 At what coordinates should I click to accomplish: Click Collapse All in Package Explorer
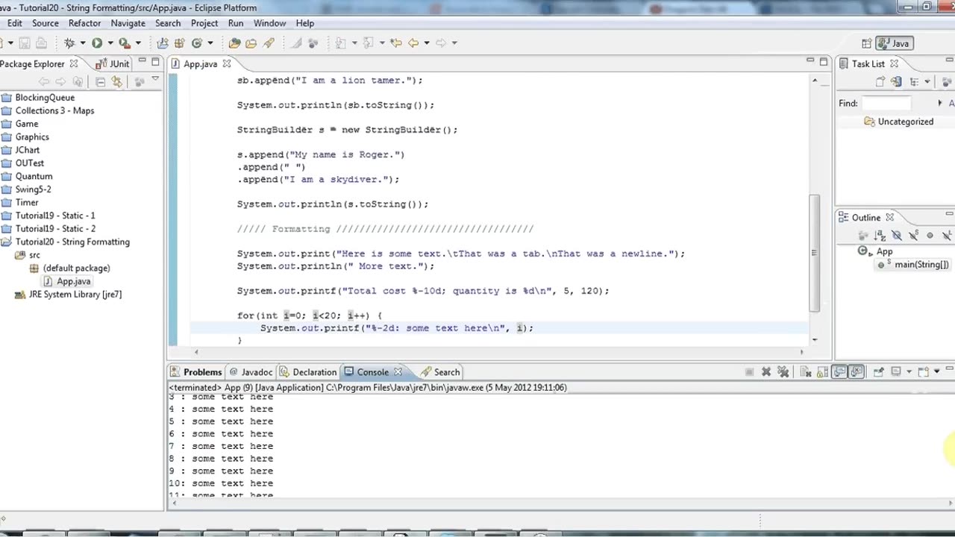coord(101,81)
